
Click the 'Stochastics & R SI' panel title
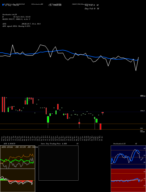pos(125,144)
